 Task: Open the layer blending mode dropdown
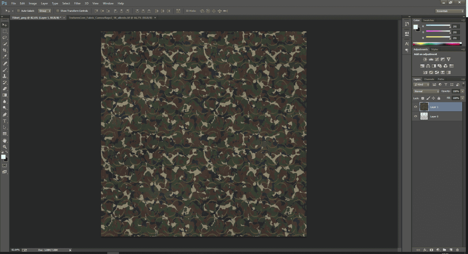(426, 91)
